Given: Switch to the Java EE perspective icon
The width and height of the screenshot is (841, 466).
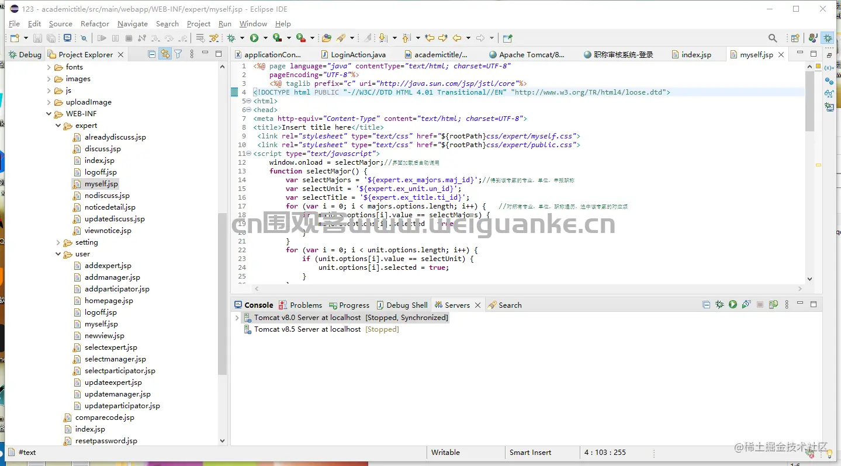Looking at the screenshot, I should pyautogui.click(x=813, y=38).
